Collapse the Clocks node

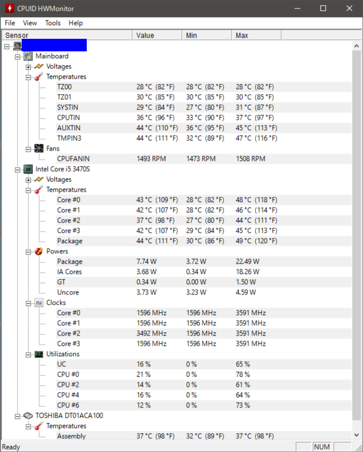[29, 303]
